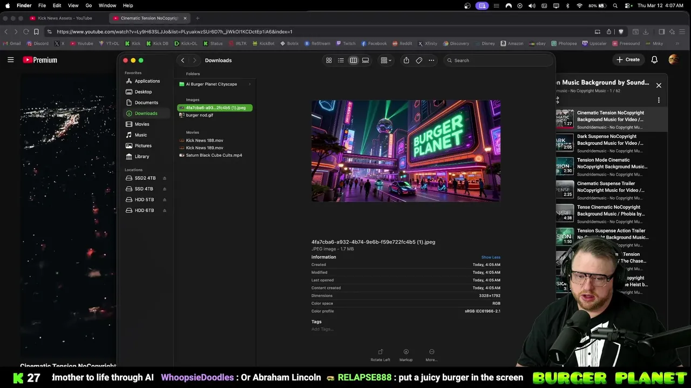Show more bookmarks overflow chevron
This screenshot has height=388, width=691.
677,43
